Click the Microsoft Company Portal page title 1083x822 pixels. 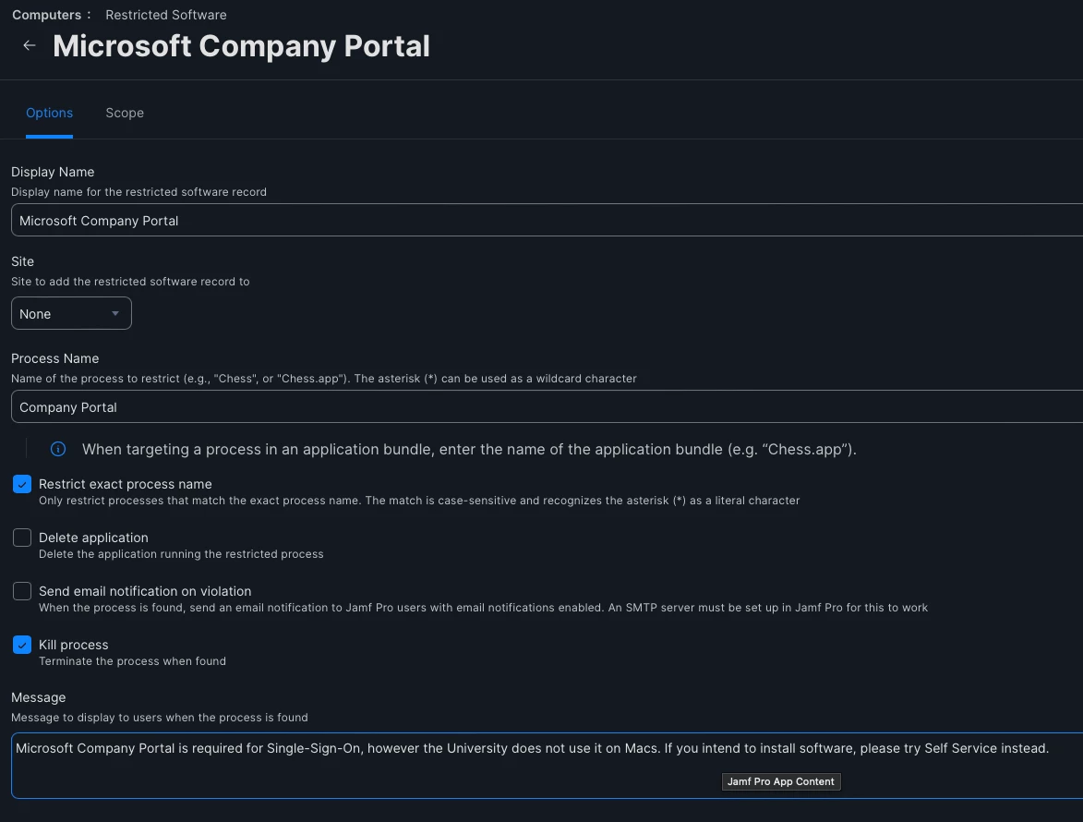241,46
